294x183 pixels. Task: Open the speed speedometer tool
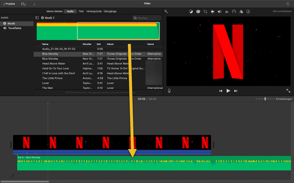pyautogui.click(x=234, y=12)
